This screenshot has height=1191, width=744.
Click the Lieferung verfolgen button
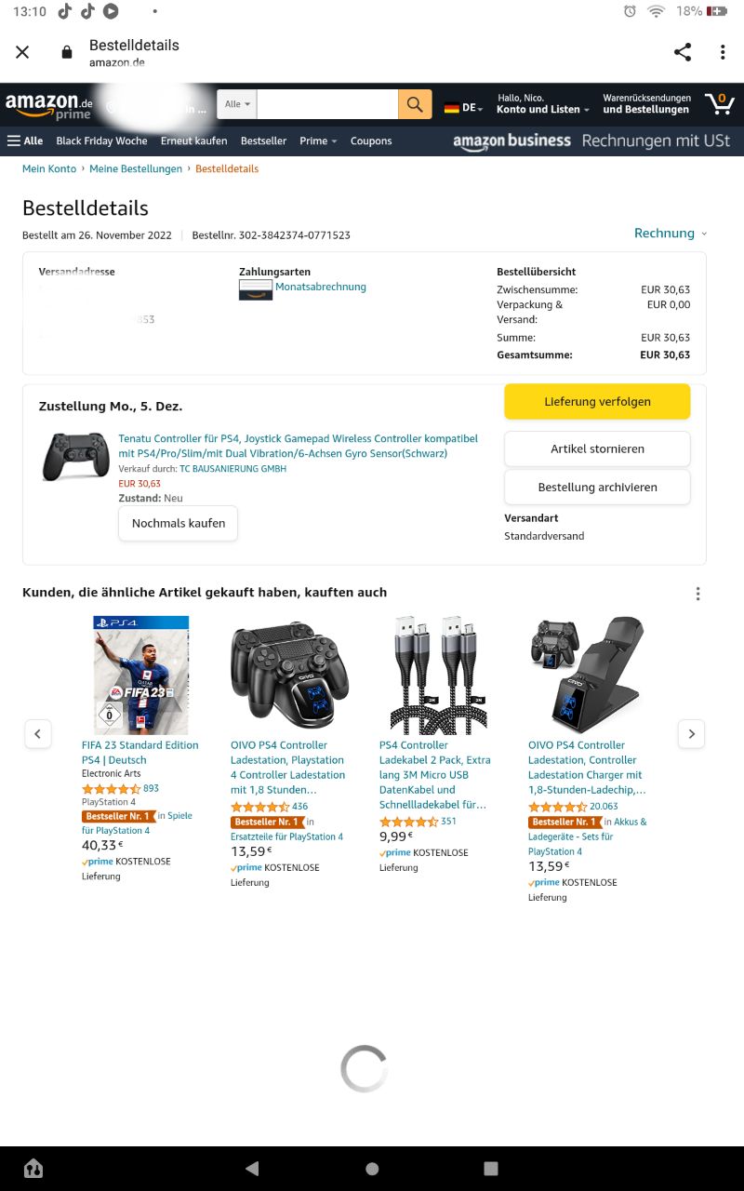click(x=597, y=402)
